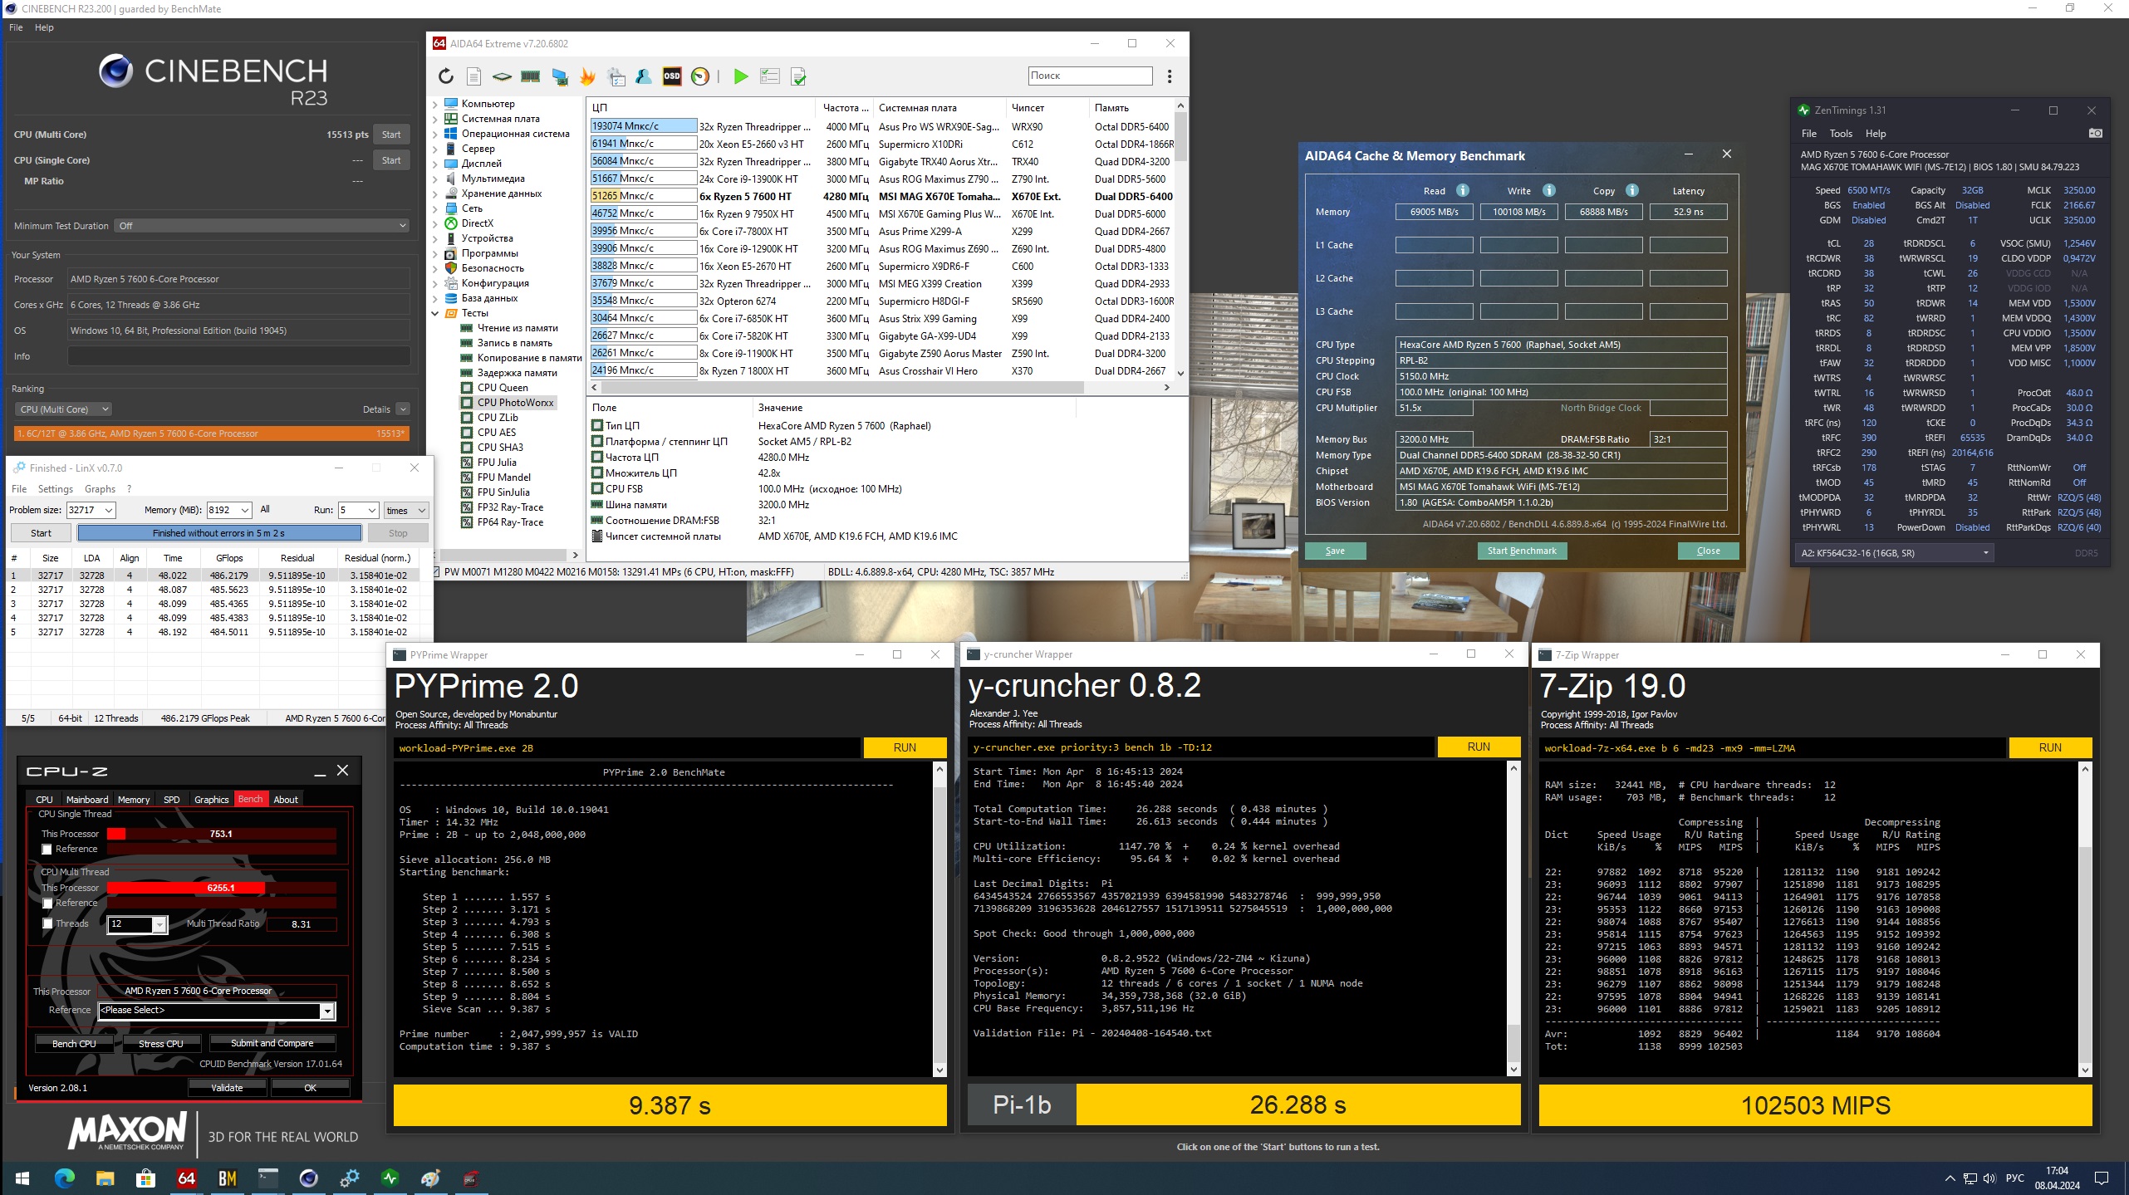Viewport: 2129px width, 1195px height.
Task: Click ZenTimings screenshot camera icon
Action: [x=2095, y=133]
